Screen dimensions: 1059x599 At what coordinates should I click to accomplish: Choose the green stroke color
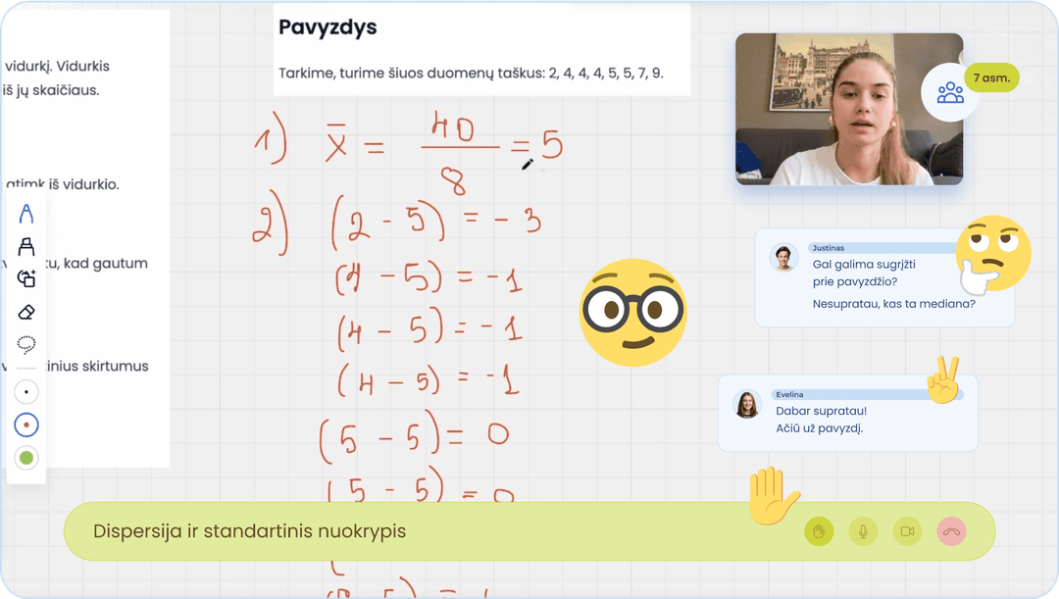pos(26,458)
